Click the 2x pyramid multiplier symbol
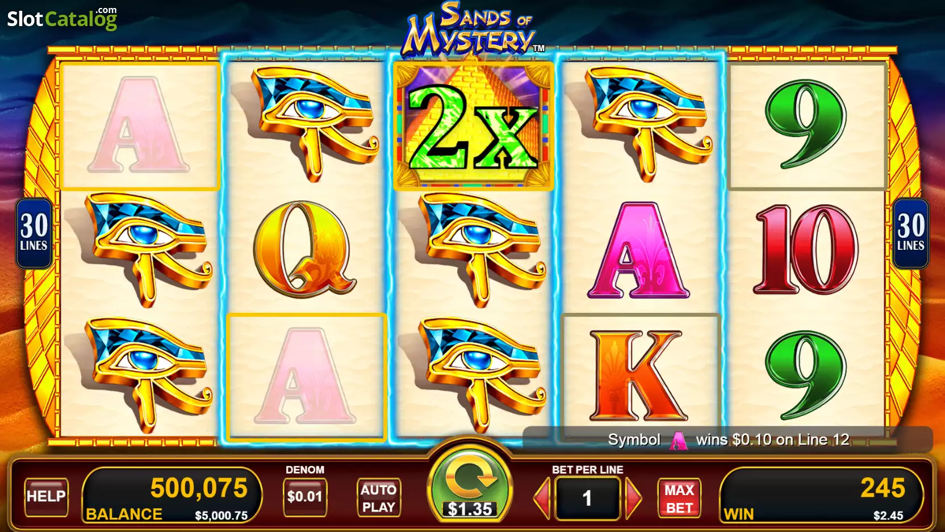 point(473,125)
